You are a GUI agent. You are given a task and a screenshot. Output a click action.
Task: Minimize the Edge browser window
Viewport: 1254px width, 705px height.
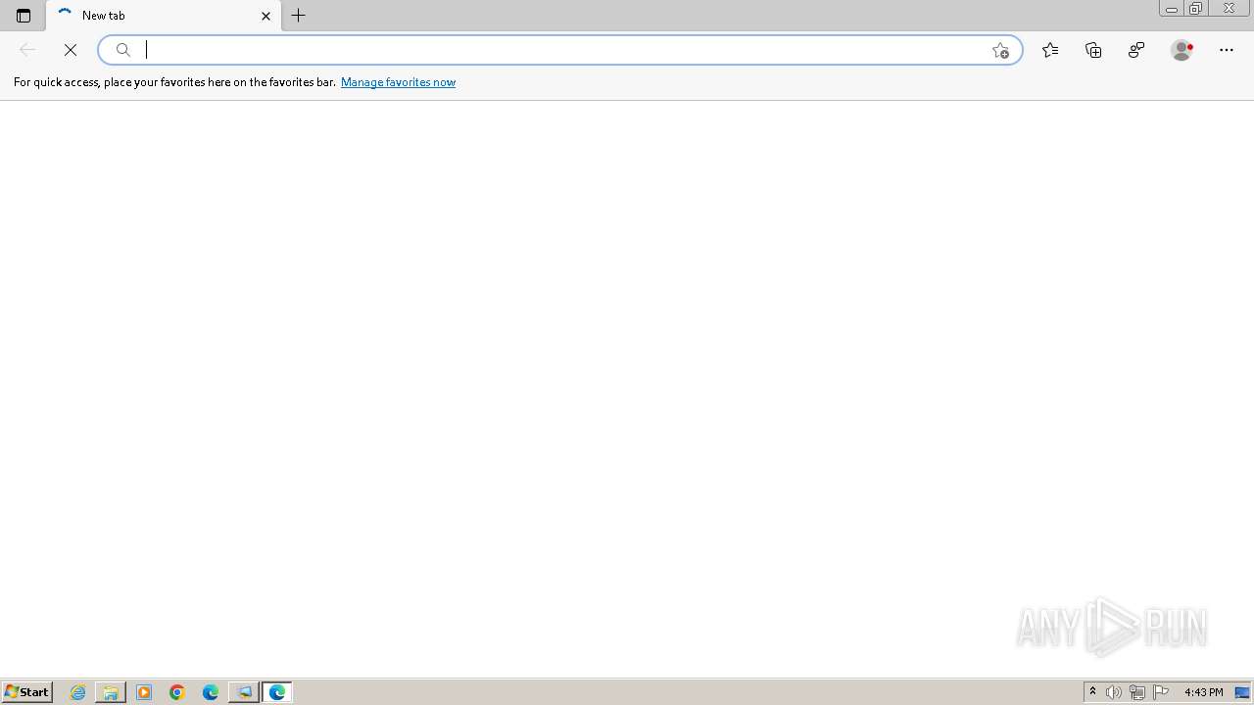tap(1171, 9)
